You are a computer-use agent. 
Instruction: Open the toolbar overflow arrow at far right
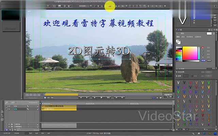[x=165, y=6]
